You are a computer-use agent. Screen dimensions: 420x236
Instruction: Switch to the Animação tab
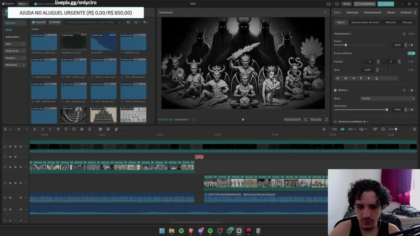(352, 12)
